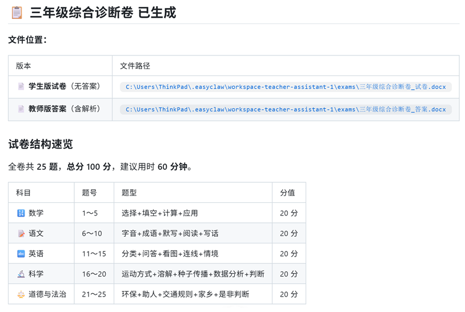Screen dimensions: 465x312
Task: Select the 教师版答案(含解析) cell text
Action: 65,109
